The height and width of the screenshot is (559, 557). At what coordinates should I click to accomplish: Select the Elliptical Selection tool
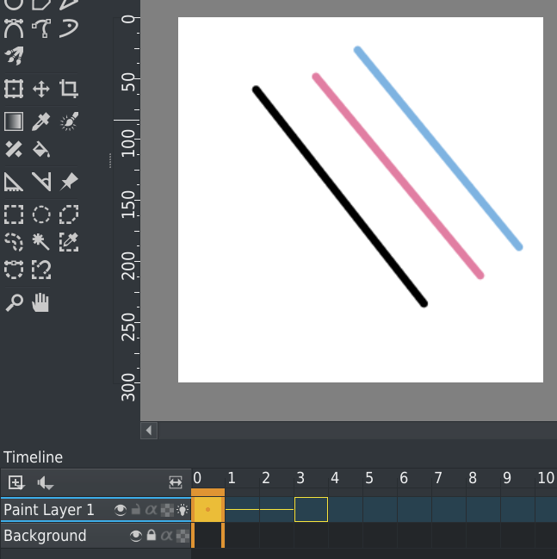pyautogui.click(x=41, y=214)
